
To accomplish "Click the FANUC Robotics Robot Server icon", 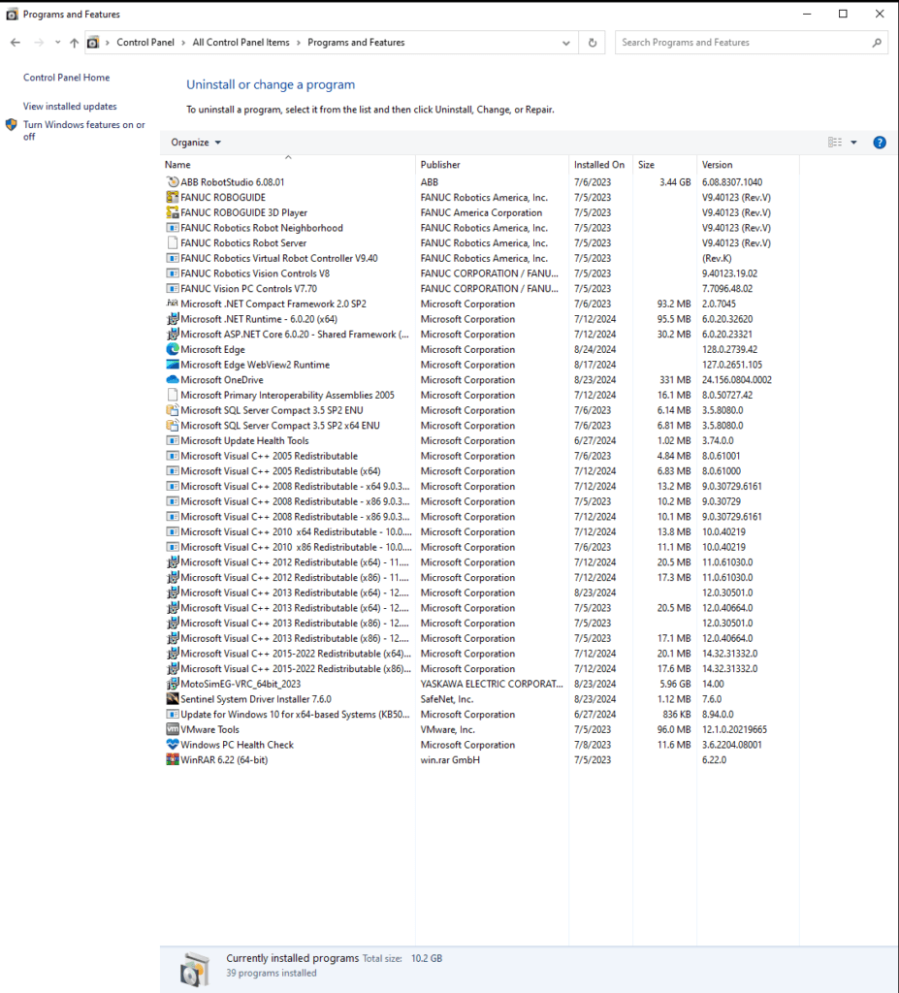I will pos(173,242).
